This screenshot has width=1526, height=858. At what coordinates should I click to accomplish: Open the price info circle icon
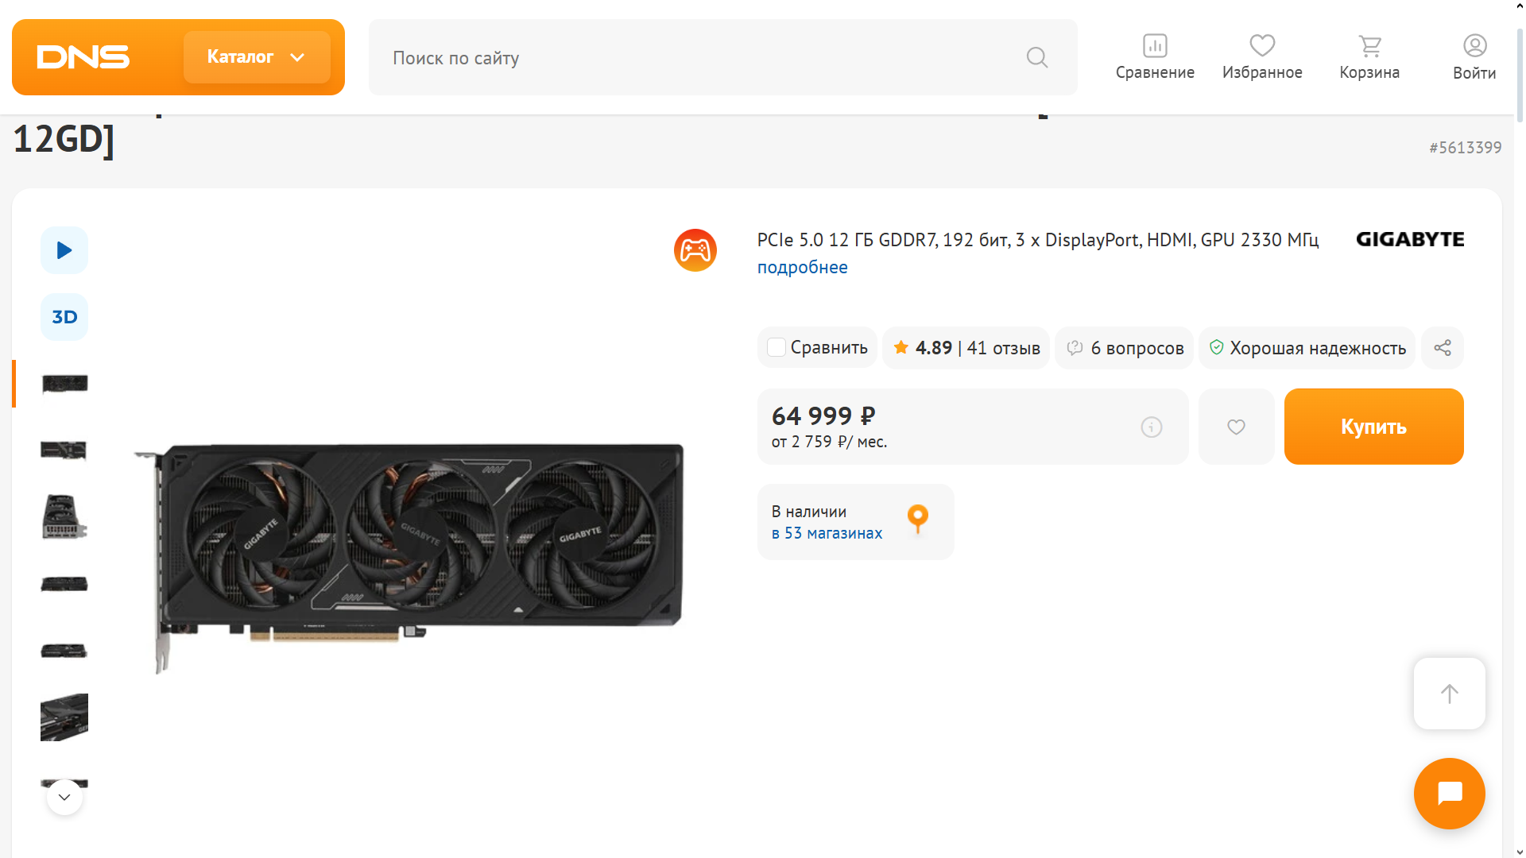coord(1152,427)
